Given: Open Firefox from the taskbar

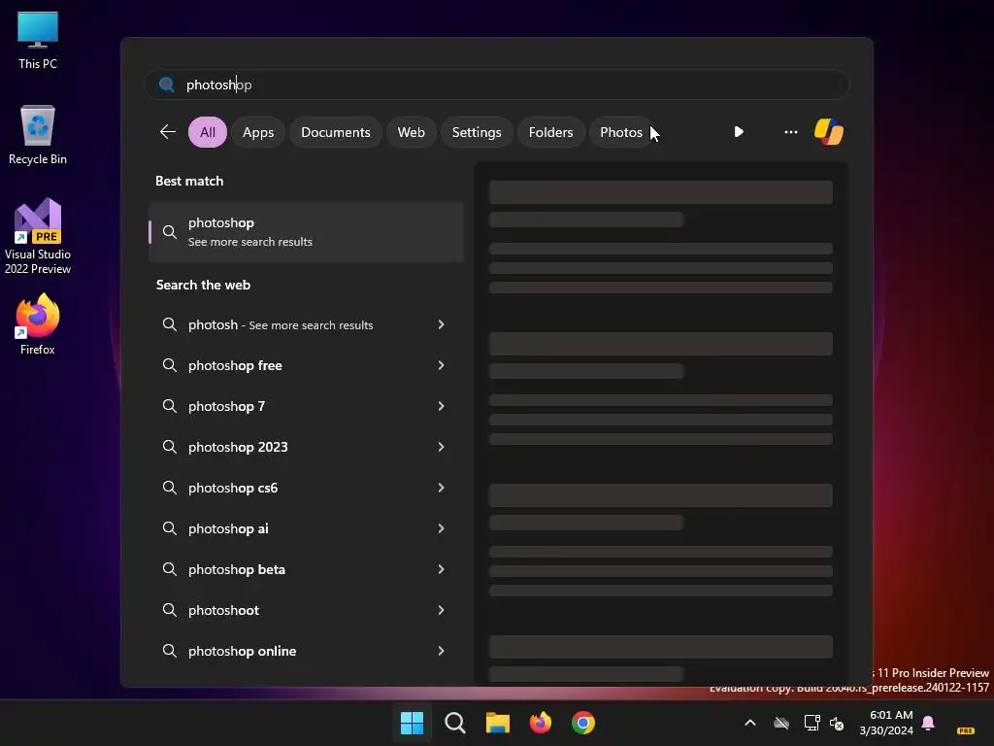Looking at the screenshot, I should tap(540, 723).
